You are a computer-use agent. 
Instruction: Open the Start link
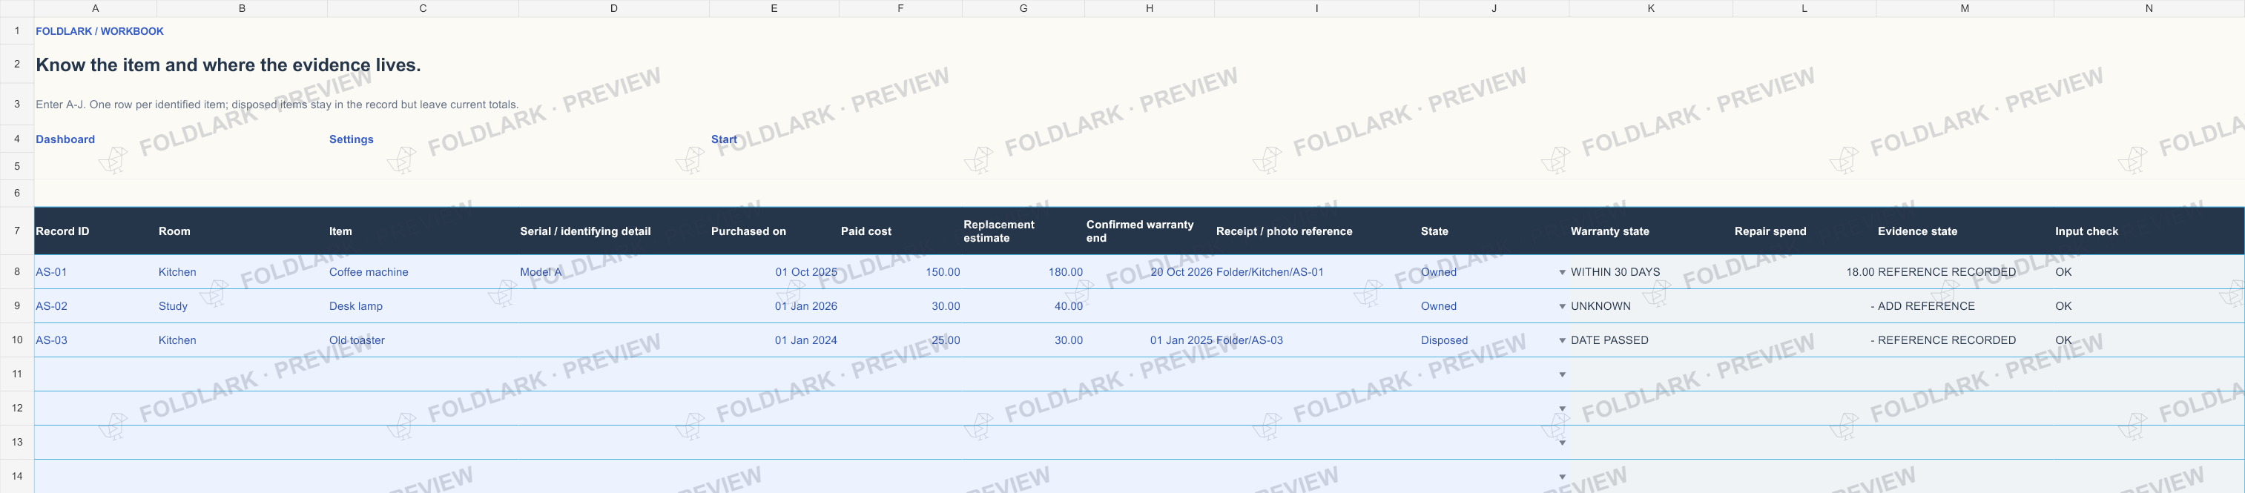[x=724, y=139]
